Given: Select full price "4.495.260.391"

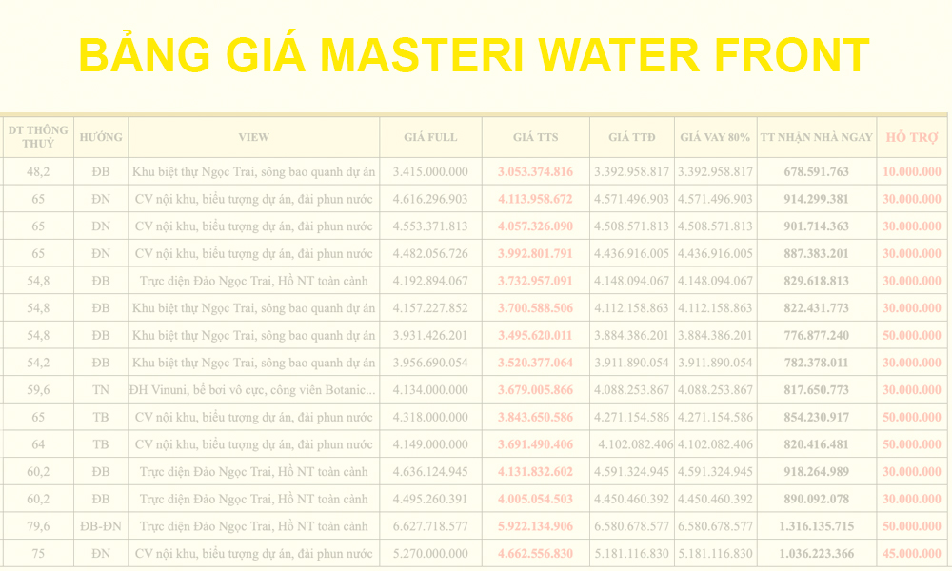Looking at the screenshot, I should tap(430, 500).
